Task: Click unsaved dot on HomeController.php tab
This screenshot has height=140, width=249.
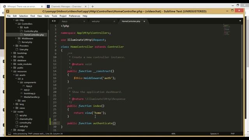Action: point(144,21)
